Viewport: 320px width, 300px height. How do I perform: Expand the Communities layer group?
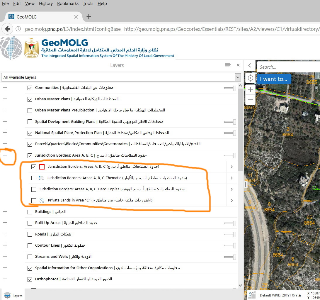point(5,87)
